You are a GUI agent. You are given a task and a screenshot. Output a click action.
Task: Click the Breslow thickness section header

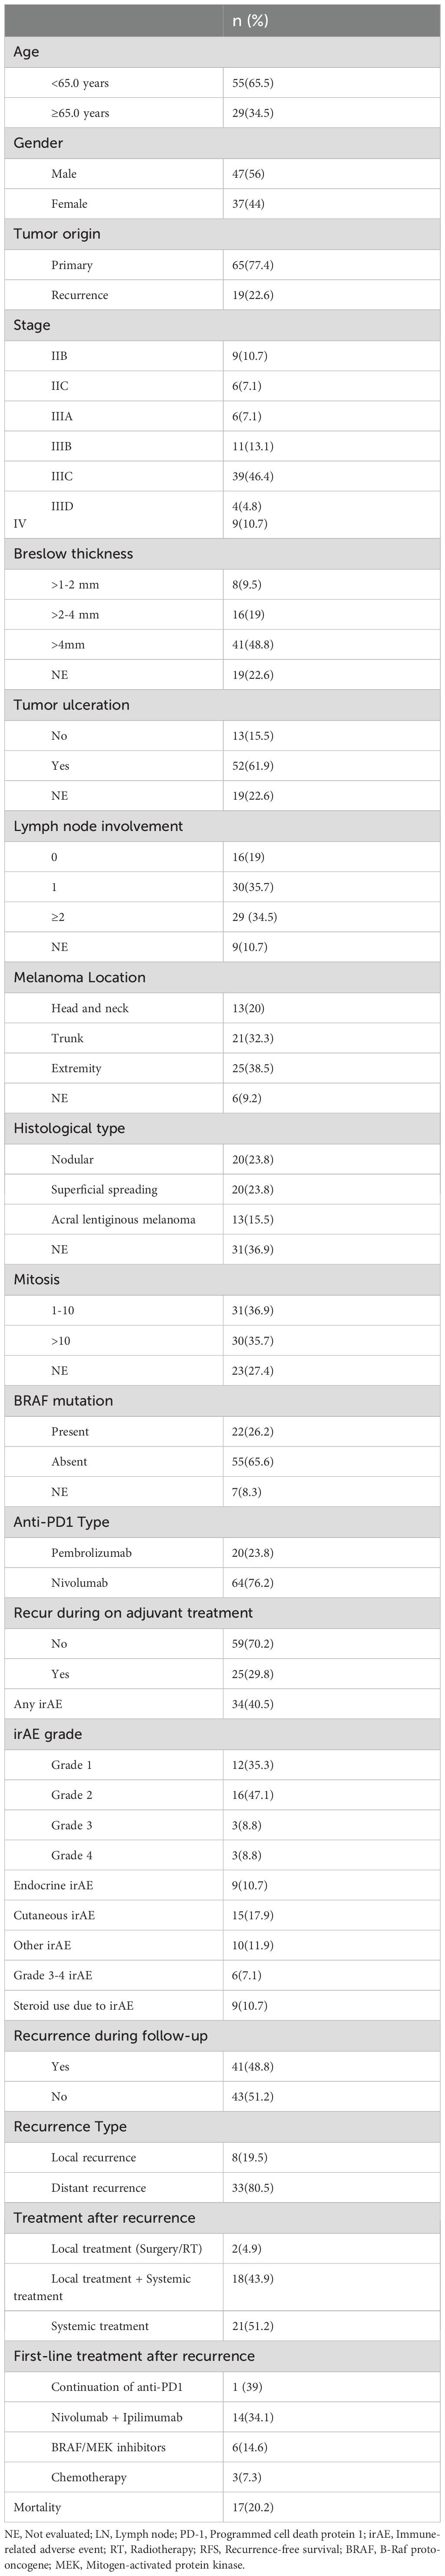(73, 553)
